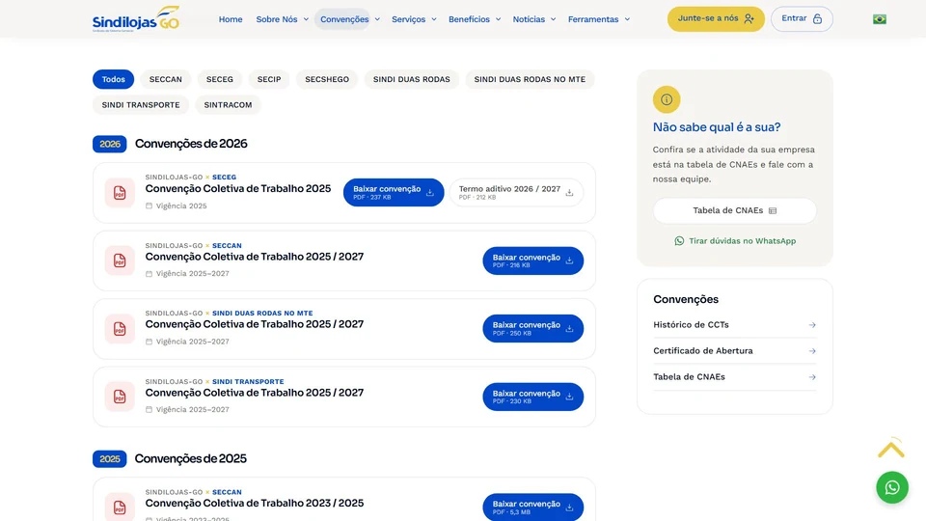Open the WhatsApp chat floating button
This screenshot has height=521, width=926.
pos(891,487)
